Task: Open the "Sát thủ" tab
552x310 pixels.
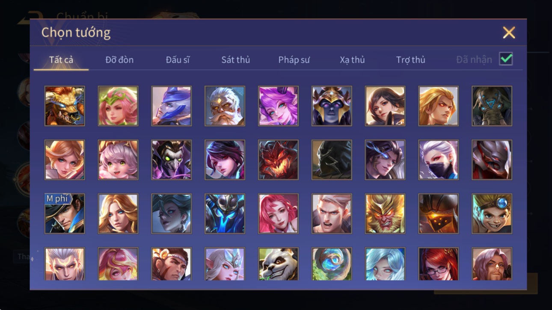Action: (235, 60)
